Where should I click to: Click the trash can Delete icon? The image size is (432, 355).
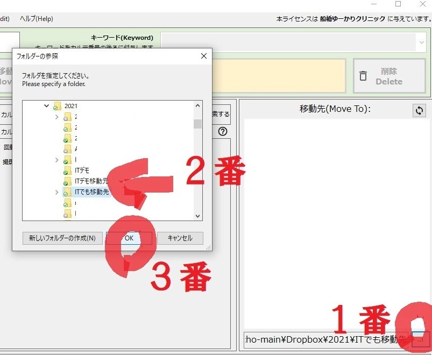click(363, 76)
